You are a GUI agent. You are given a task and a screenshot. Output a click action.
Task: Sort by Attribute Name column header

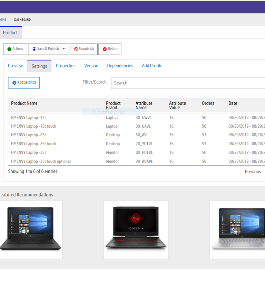pyautogui.click(x=144, y=105)
